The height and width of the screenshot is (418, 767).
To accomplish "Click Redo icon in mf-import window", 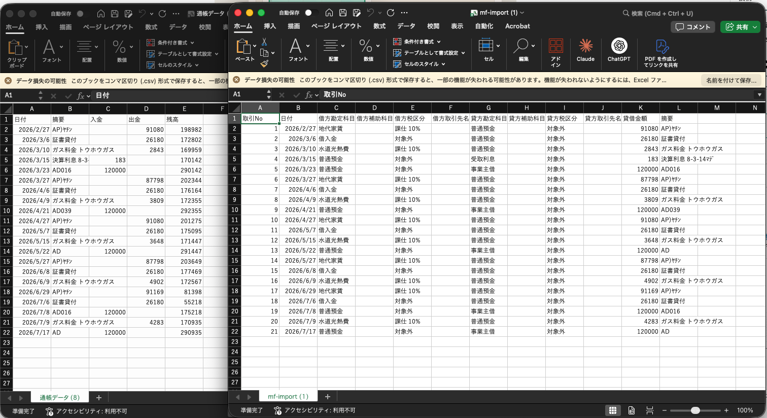I will (391, 13).
